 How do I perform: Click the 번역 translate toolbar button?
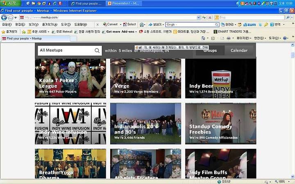tap(275, 25)
